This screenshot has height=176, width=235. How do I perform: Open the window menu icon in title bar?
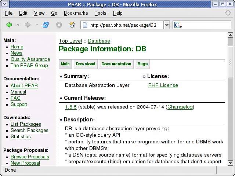point(5,4)
